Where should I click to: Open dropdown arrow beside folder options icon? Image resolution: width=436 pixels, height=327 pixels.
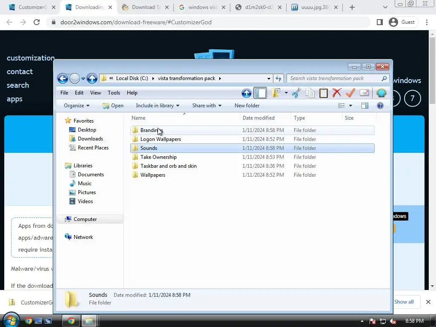pyautogui.click(x=286, y=93)
